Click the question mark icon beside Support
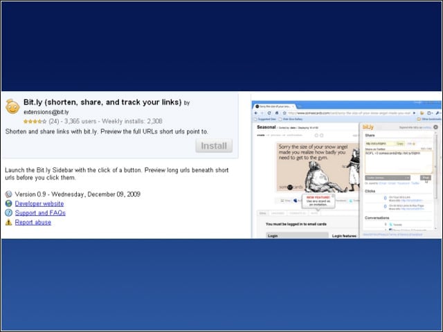Screen dimensions: 443x332 [x=9, y=212]
